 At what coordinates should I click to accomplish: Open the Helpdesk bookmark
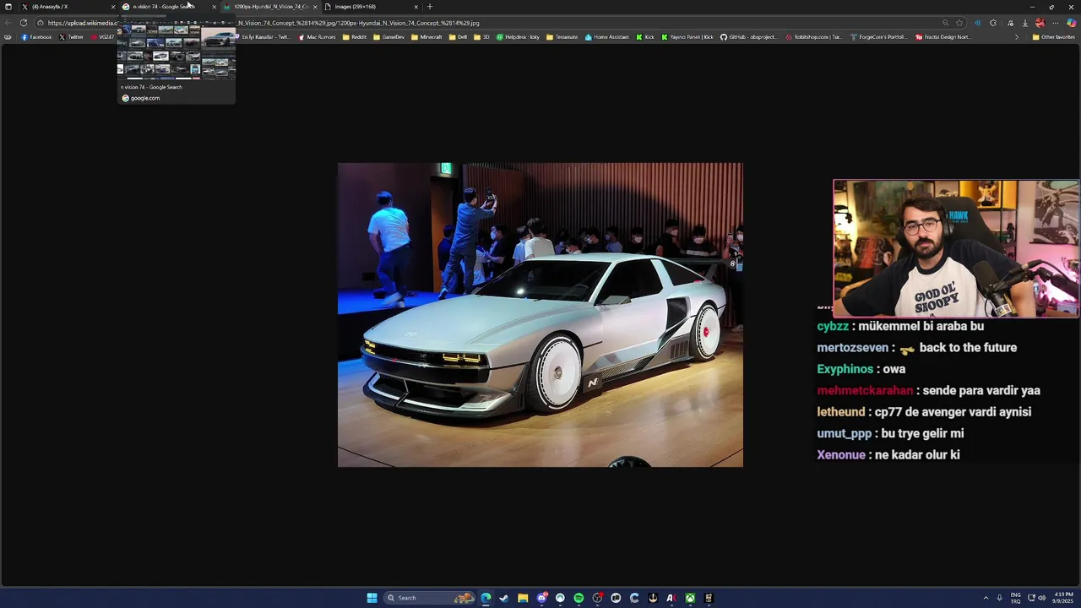pos(518,37)
